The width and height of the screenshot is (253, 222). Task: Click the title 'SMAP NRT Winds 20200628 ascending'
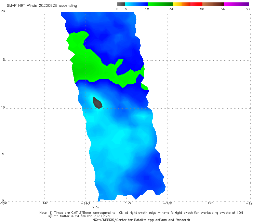[42, 5]
